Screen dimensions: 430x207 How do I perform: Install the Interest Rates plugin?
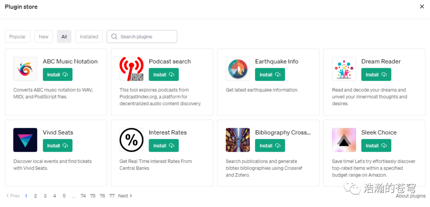(x=164, y=146)
